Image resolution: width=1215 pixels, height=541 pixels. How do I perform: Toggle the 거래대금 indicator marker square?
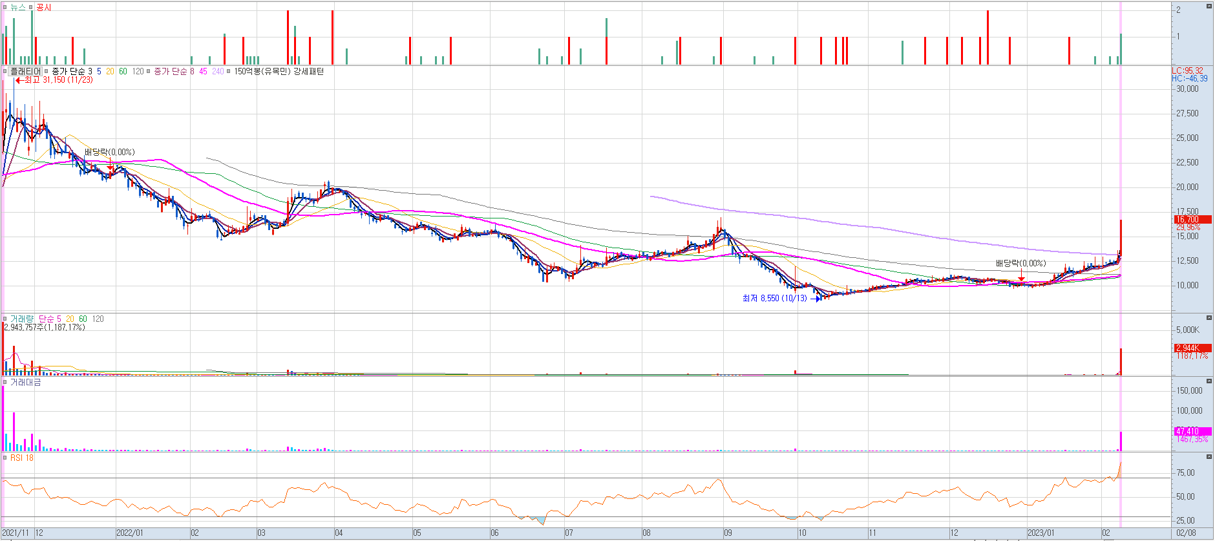click(5, 383)
